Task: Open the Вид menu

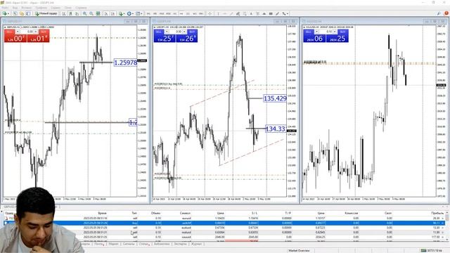Action: tap(15, 8)
